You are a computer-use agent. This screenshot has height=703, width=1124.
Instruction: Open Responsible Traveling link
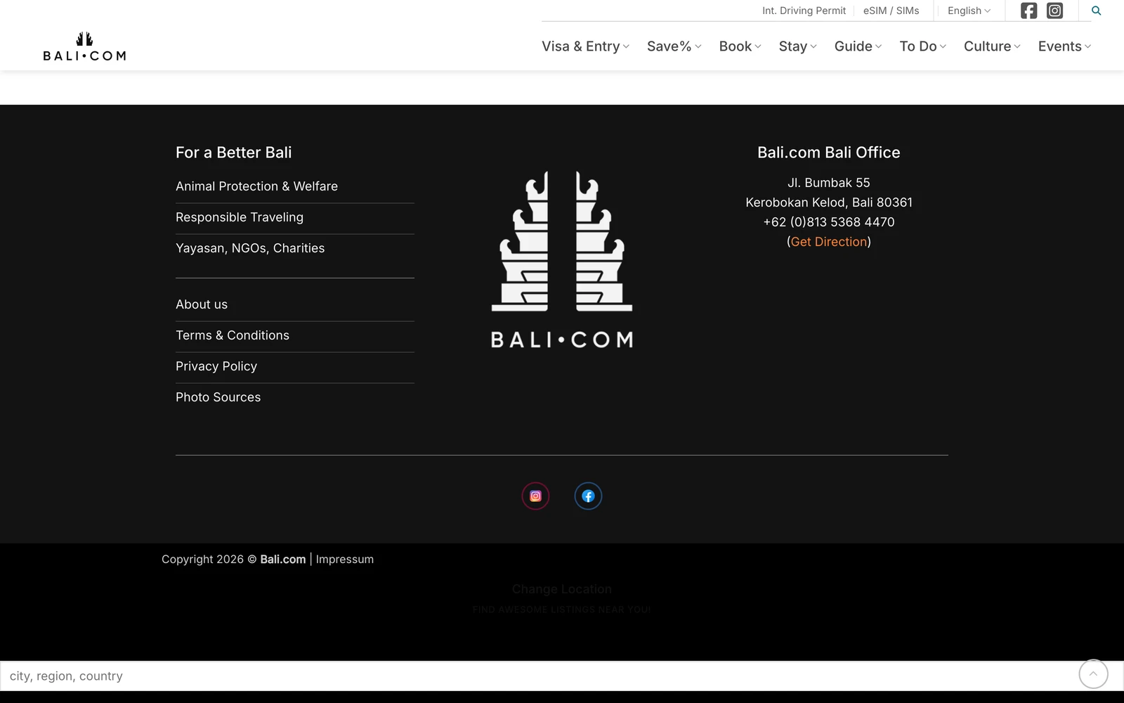pos(240,217)
